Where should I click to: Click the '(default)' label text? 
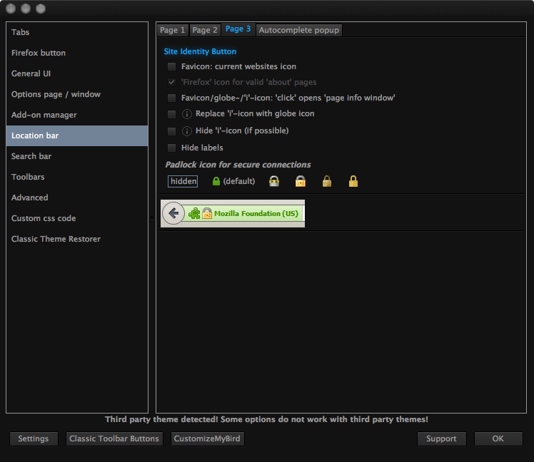coord(239,181)
